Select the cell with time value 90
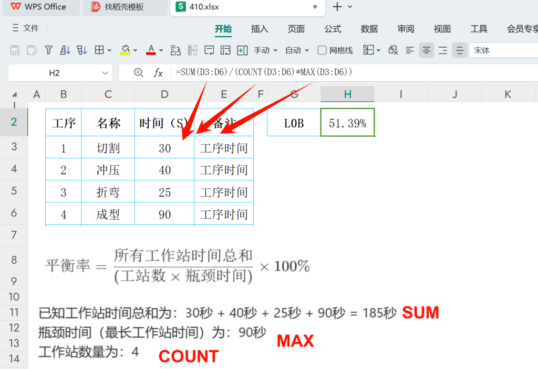Viewport: 538px width, 369px height. pos(164,214)
